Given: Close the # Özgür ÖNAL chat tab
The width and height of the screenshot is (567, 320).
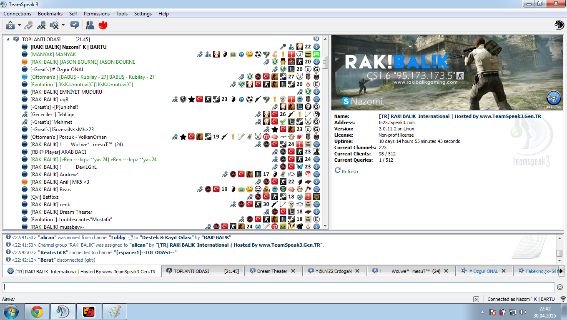Looking at the screenshot, I should pos(504,271).
